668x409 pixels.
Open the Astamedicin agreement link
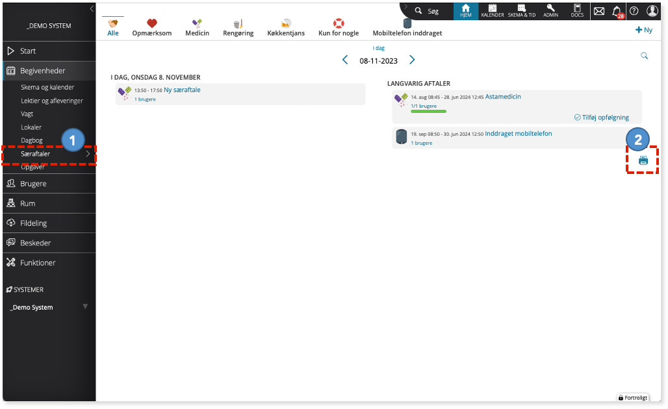click(503, 97)
